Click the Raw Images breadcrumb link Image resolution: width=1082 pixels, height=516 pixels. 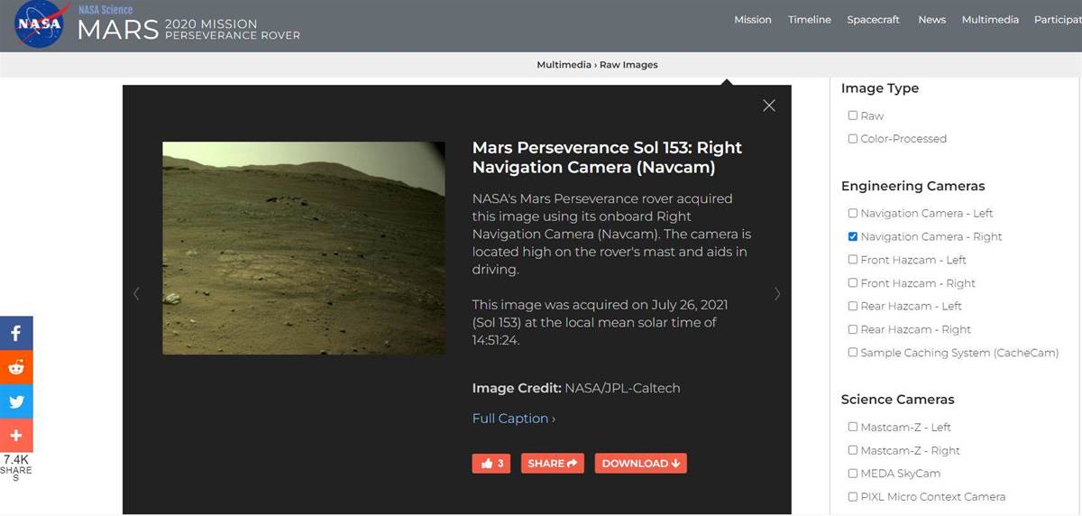[628, 65]
